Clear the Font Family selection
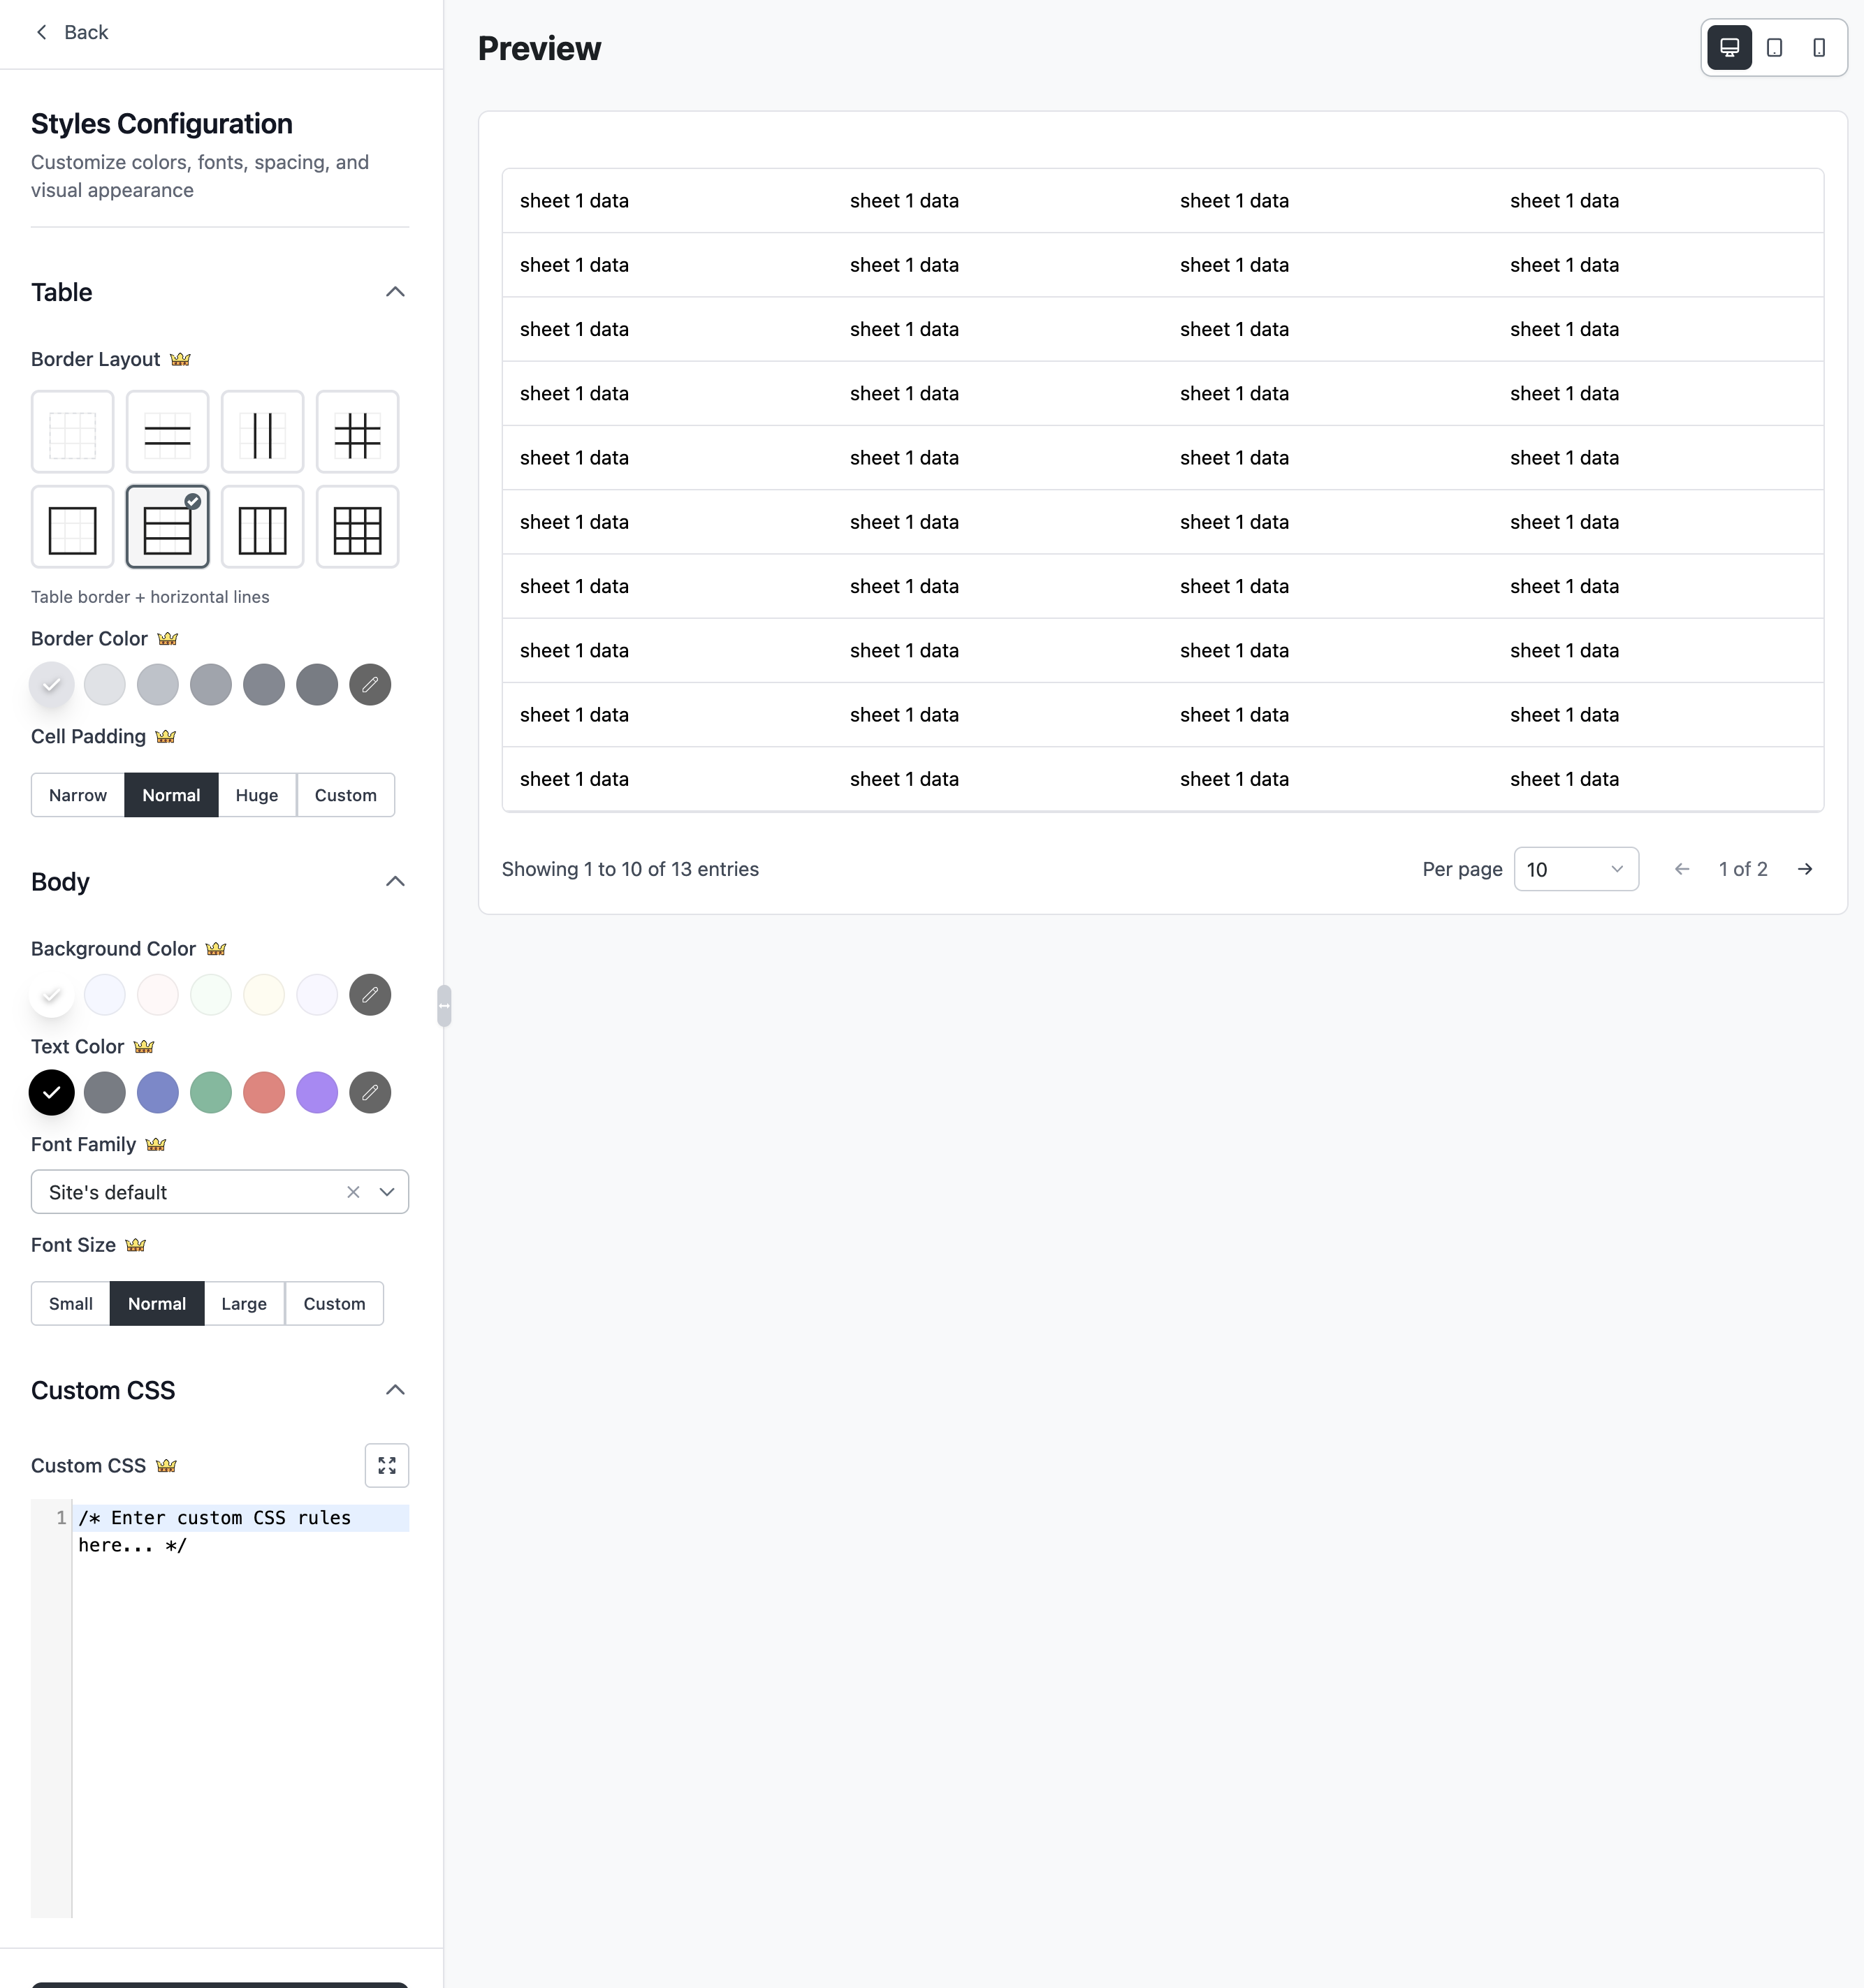Screen dimensions: 1864x1988 tap(353, 1192)
